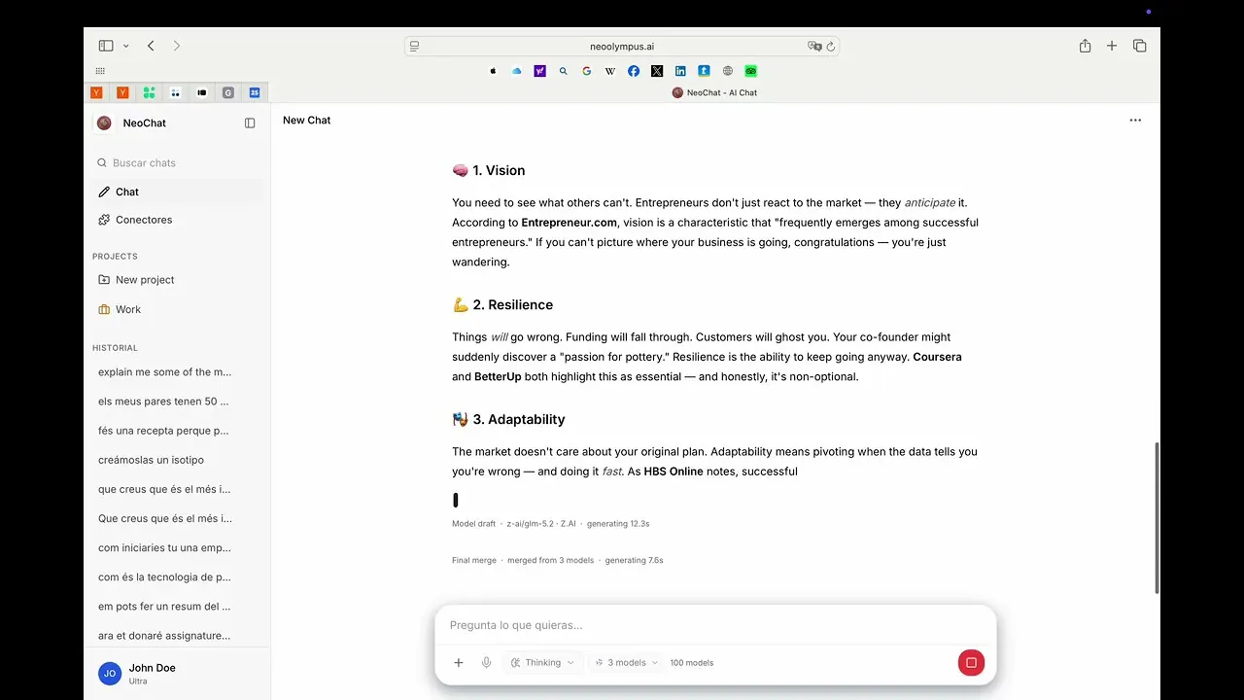This screenshot has height=700, width=1244.
Task: Open the Facebook favorite bookmark
Action: [634, 71]
